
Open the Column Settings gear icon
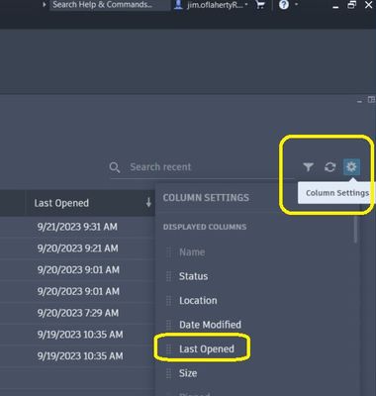coord(351,167)
